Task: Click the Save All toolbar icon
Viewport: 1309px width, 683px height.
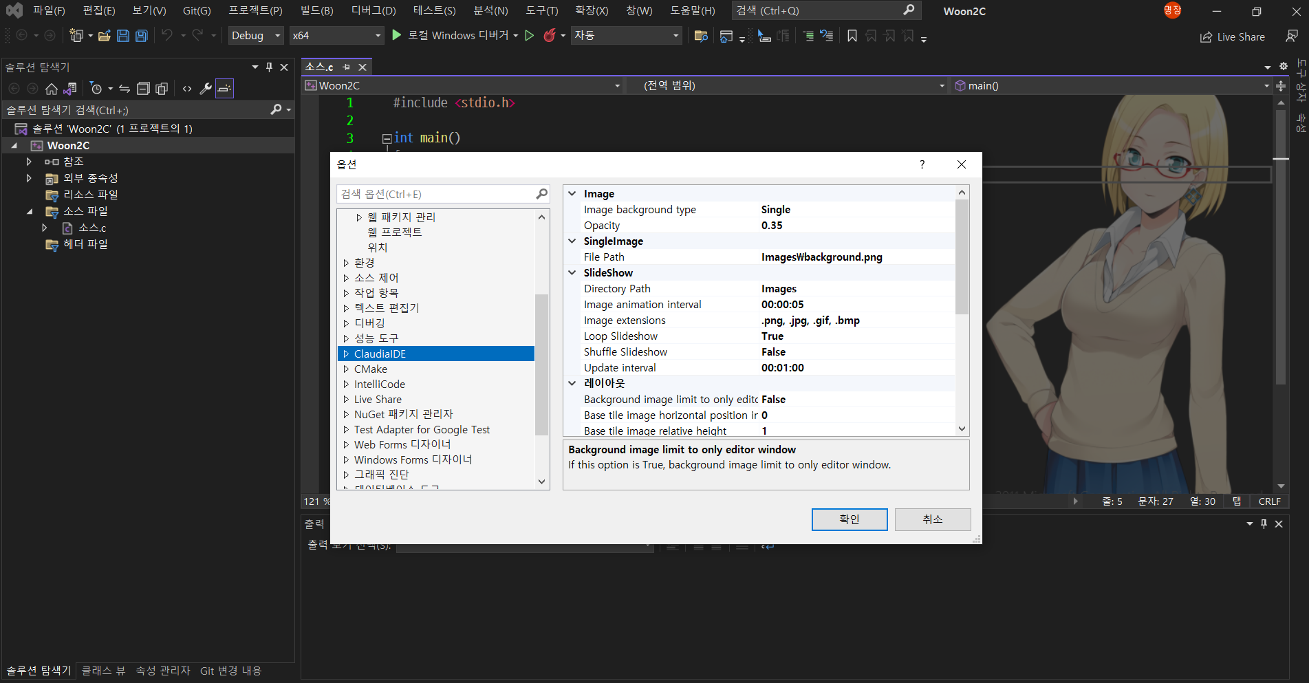Action: (x=141, y=36)
